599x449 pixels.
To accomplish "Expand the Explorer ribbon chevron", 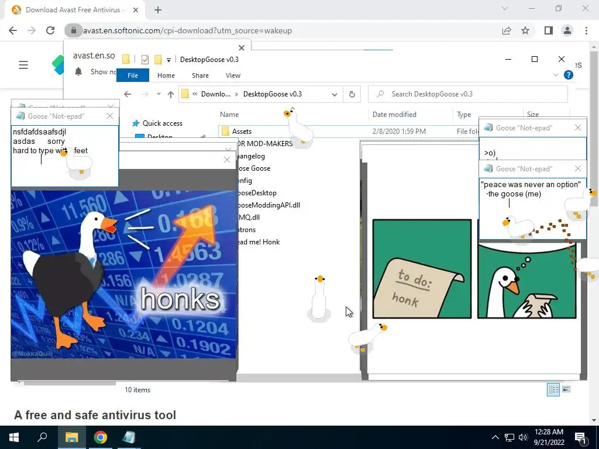I will [x=556, y=75].
